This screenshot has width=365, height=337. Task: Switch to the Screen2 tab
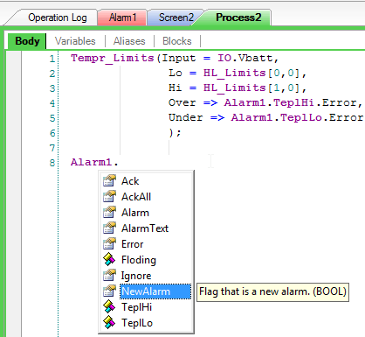click(x=176, y=18)
